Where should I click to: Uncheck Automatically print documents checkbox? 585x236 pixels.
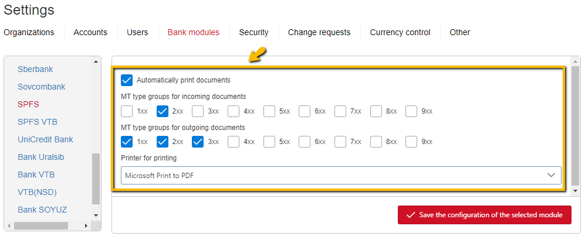click(x=127, y=80)
